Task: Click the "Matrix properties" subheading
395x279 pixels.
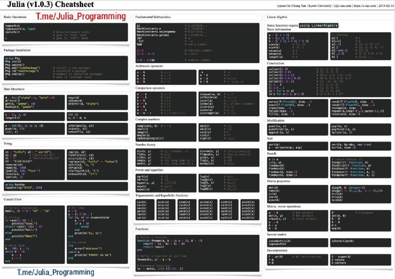Action: coord(278,181)
